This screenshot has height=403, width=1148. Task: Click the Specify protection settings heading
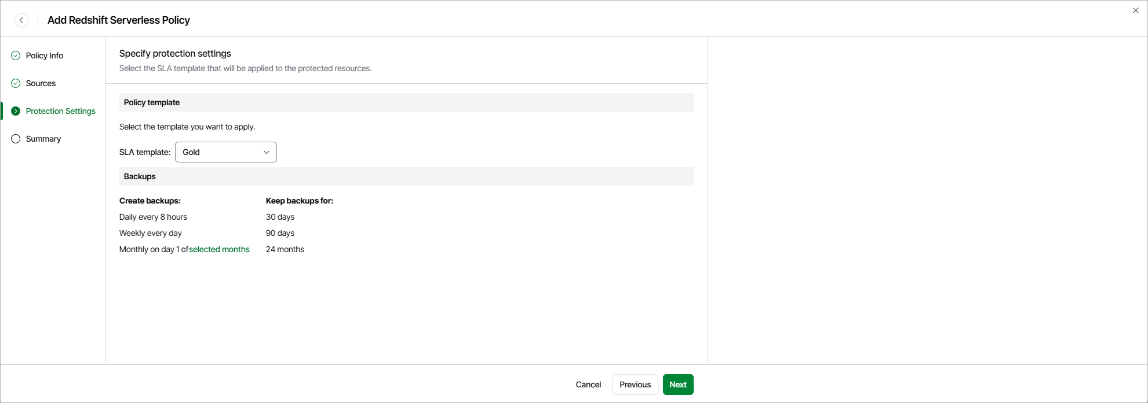coord(175,53)
